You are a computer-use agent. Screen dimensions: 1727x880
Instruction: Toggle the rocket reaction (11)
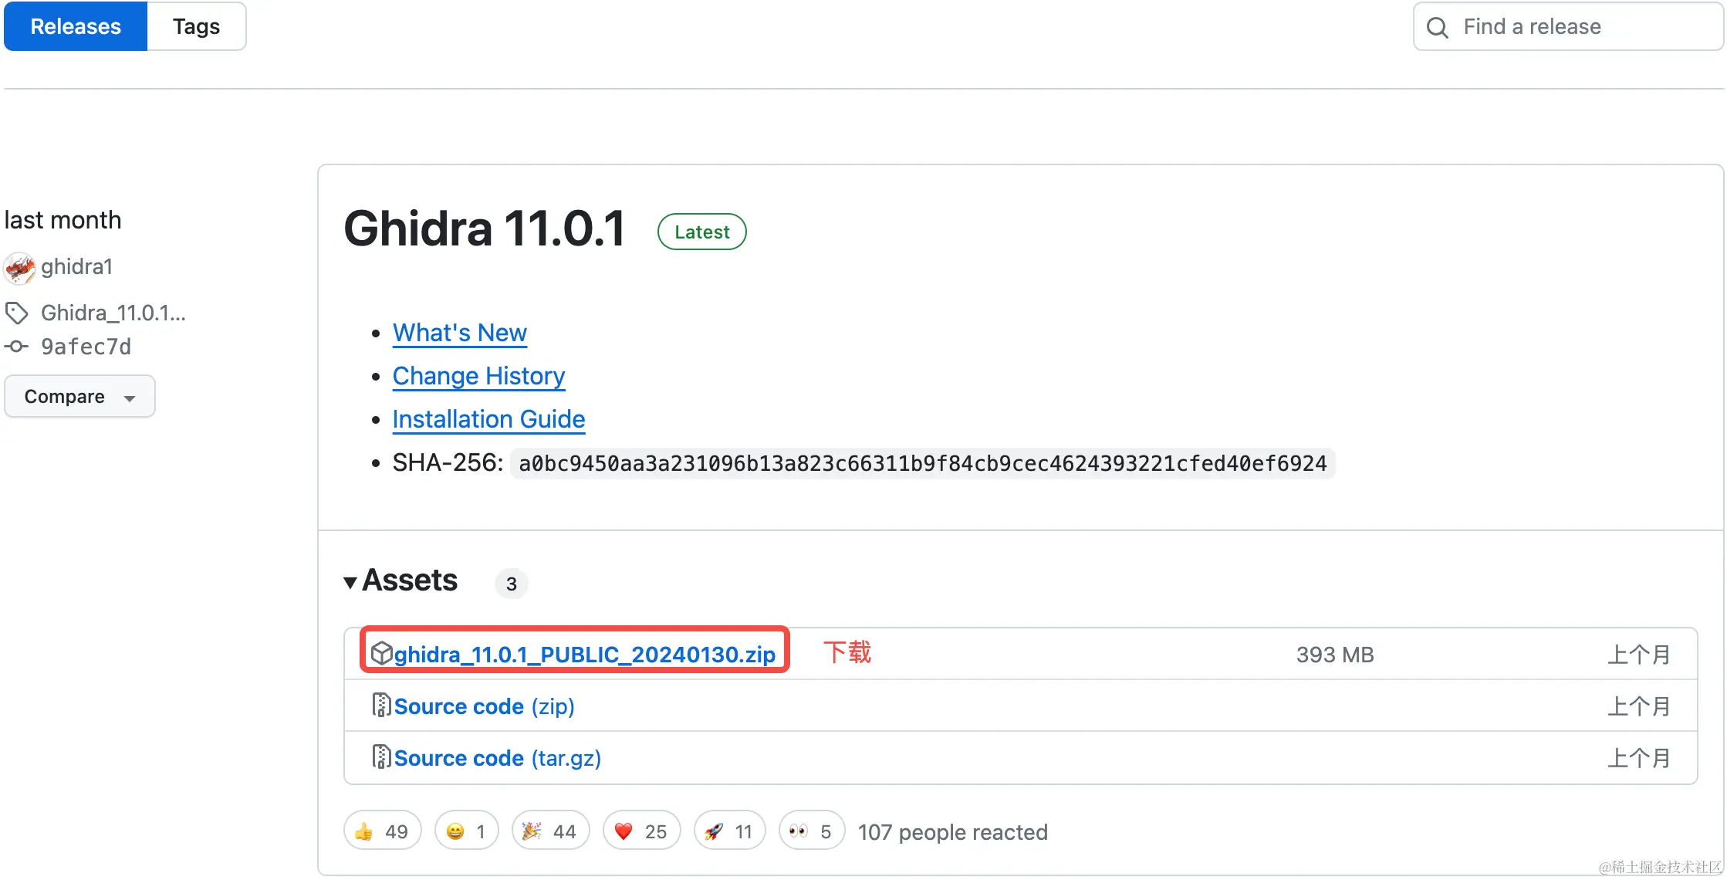tap(729, 831)
